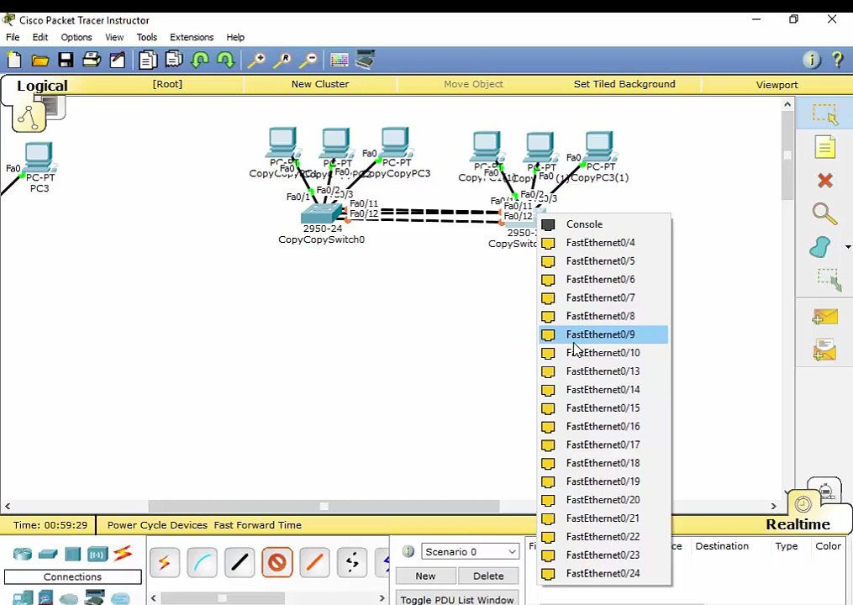Select the PC3 device on the left
The image size is (853, 605).
39,158
